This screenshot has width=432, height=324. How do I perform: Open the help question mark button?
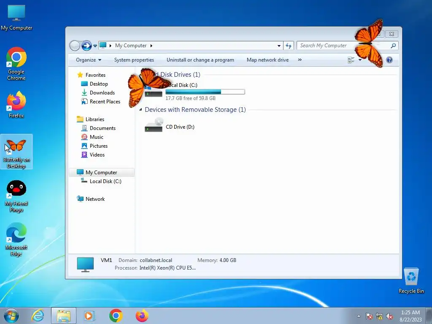(x=389, y=60)
